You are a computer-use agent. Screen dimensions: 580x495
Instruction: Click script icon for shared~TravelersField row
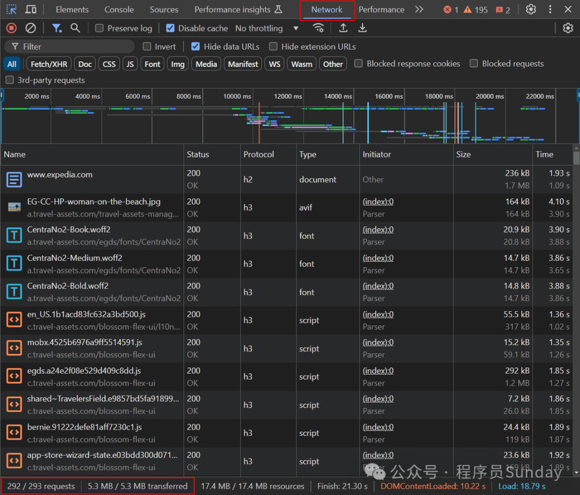[x=14, y=404]
